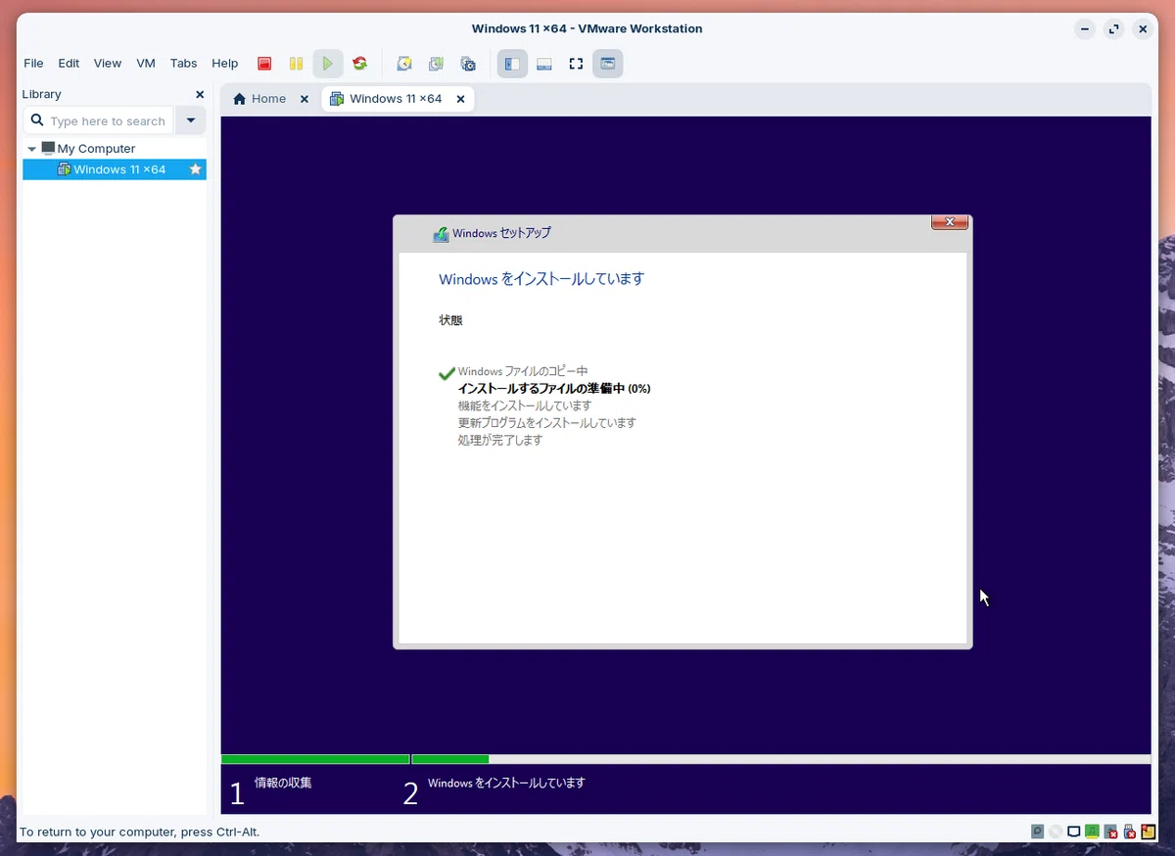Close the VMware Workstation window

(x=1143, y=29)
